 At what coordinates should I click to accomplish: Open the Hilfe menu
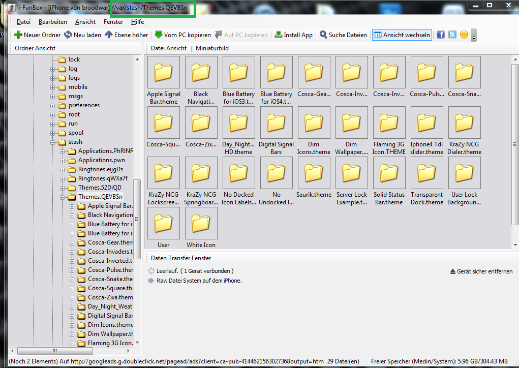coord(137,22)
